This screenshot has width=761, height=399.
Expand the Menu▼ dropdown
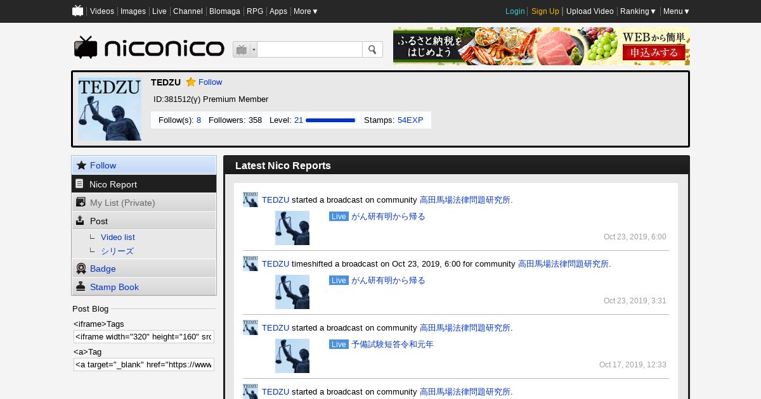click(x=677, y=11)
